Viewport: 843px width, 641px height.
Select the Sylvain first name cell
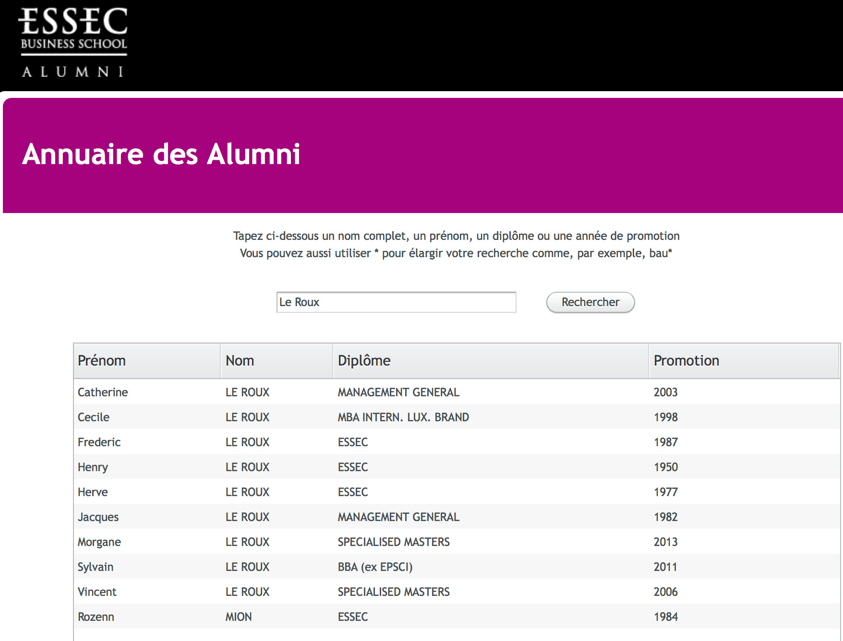(96, 567)
